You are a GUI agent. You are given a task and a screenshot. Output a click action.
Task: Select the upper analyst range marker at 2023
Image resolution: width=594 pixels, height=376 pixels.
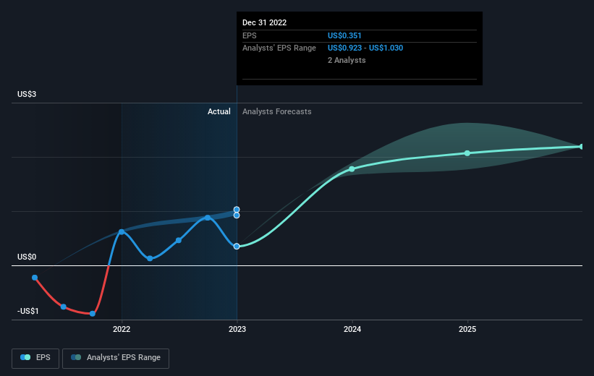[x=237, y=210]
